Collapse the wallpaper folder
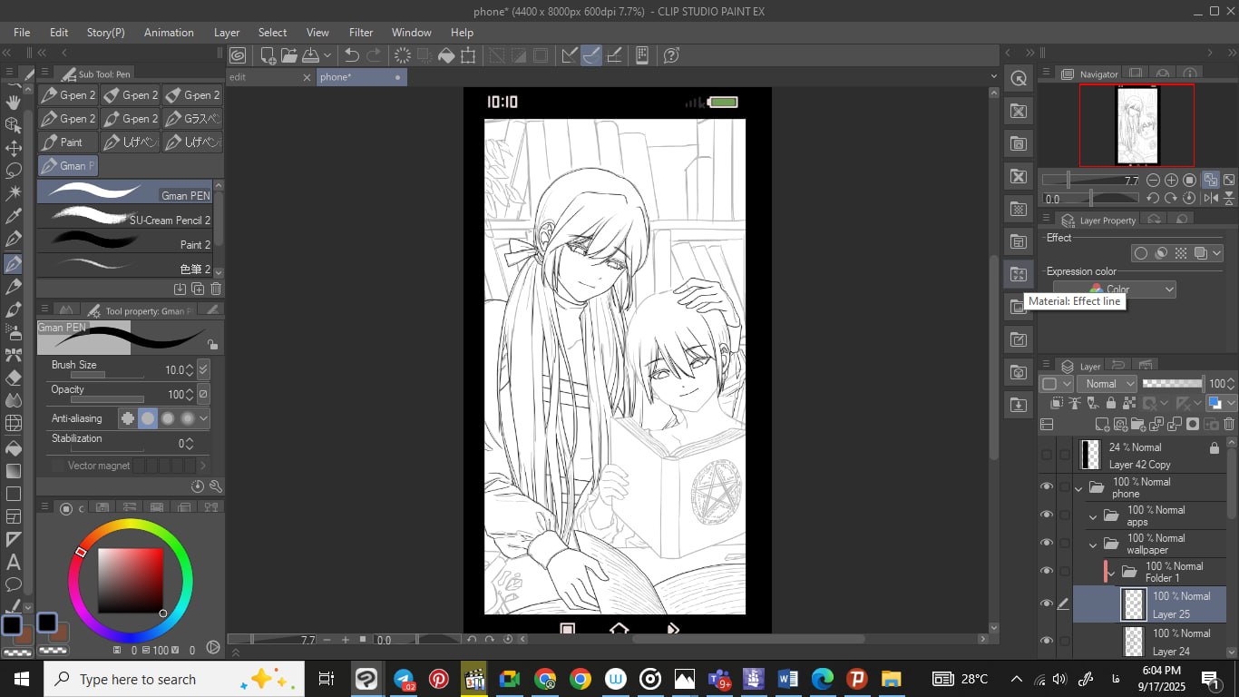Viewport: 1239px width, 697px height. [1093, 545]
